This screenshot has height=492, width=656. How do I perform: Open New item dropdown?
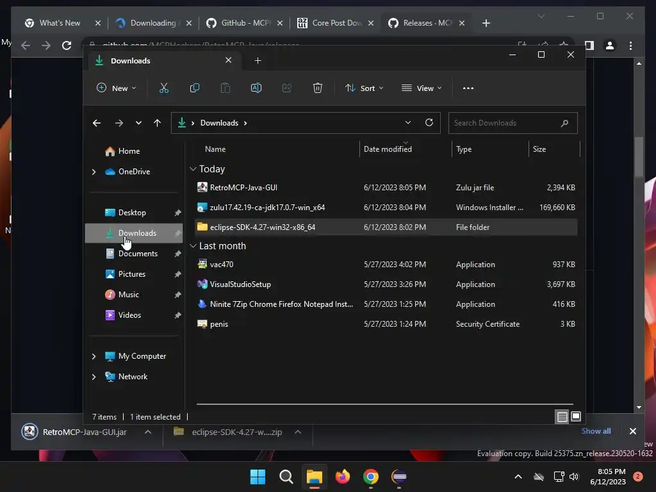coord(117,88)
